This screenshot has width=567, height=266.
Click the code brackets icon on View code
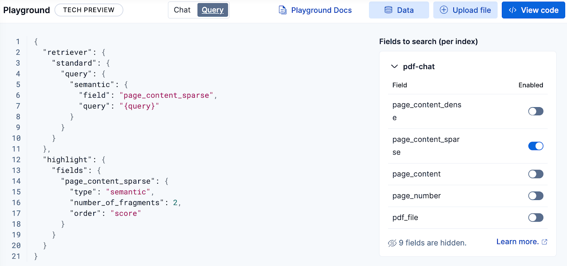click(x=512, y=10)
